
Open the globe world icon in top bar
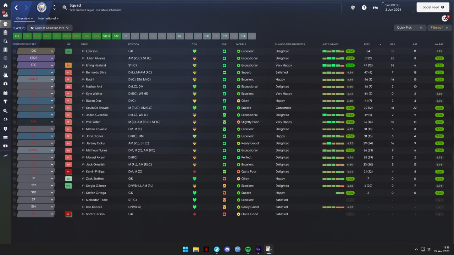tap(353, 7)
